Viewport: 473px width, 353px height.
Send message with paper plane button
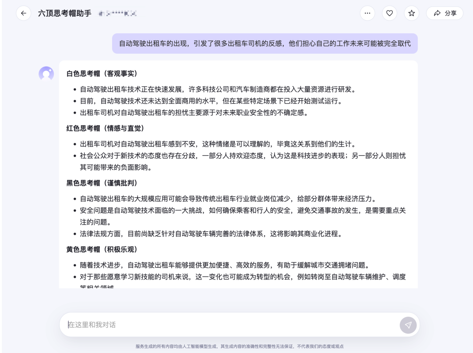point(408,325)
